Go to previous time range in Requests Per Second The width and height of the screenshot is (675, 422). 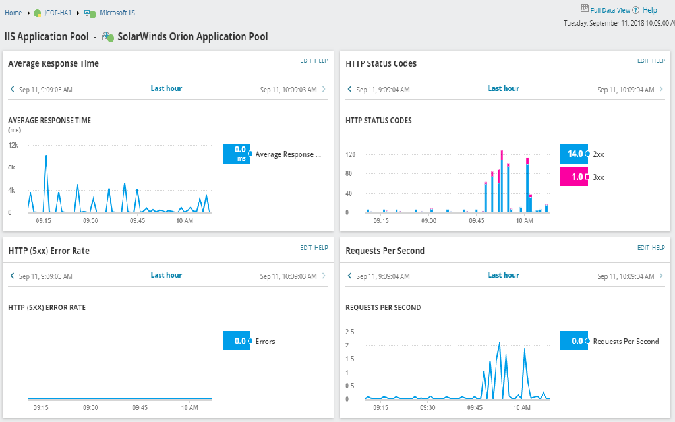point(349,276)
